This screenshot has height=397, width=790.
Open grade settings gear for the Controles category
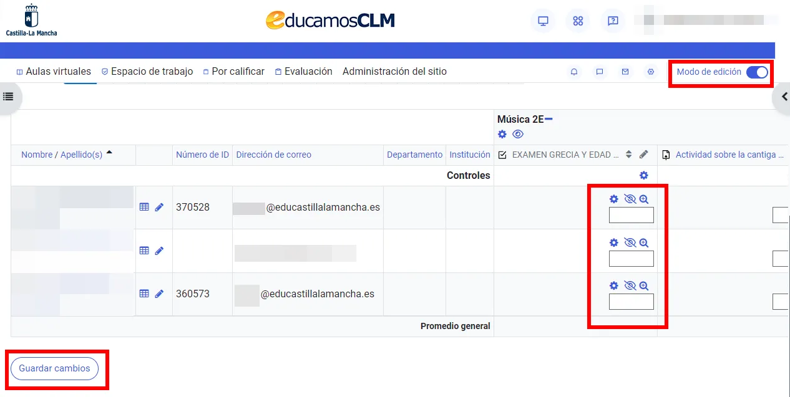click(x=644, y=175)
